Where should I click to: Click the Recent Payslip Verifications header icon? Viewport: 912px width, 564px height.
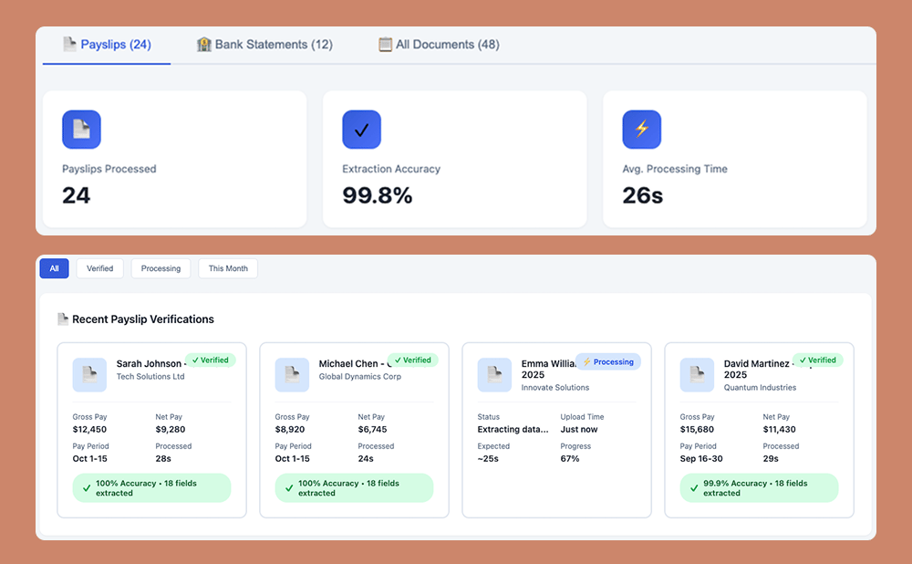pyautogui.click(x=62, y=319)
